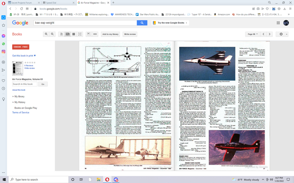Open the heart Pinboards icon in sidebar

[x=3, y=81]
